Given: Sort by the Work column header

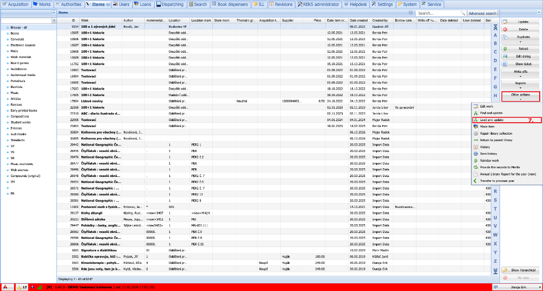Looking at the screenshot, I should point(101,21).
